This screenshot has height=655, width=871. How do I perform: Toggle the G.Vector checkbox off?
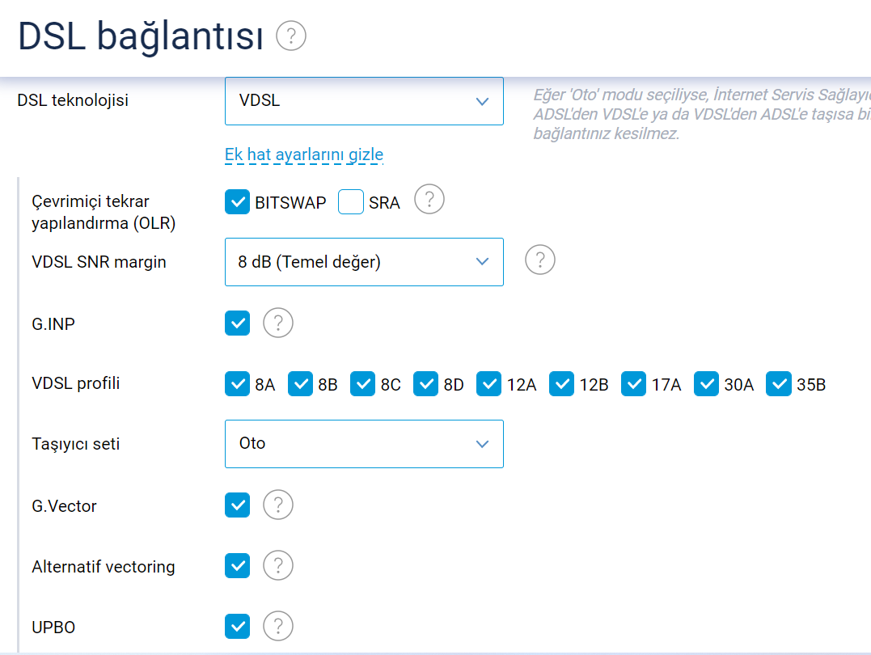(237, 505)
